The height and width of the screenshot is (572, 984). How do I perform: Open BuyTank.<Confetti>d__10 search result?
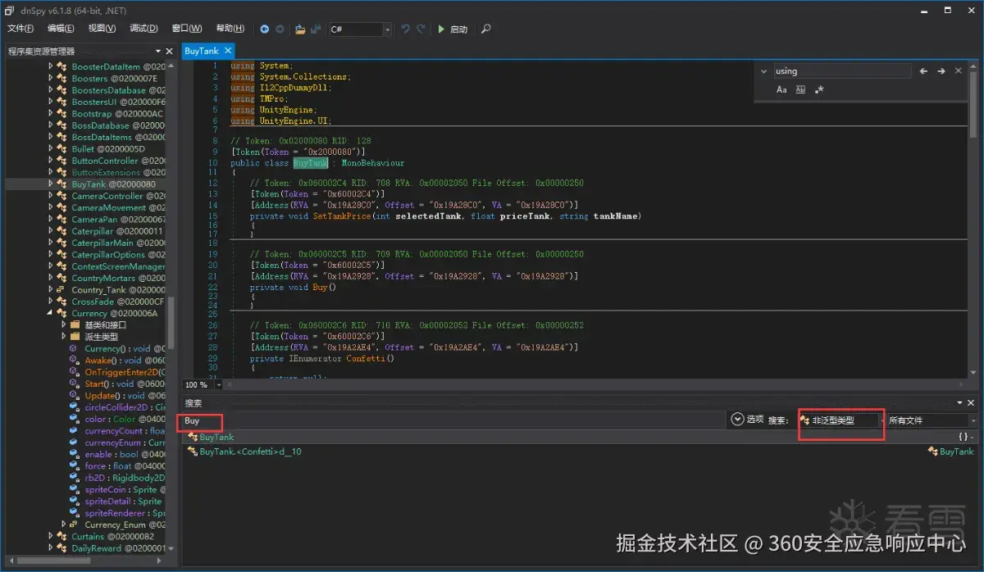point(250,452)
